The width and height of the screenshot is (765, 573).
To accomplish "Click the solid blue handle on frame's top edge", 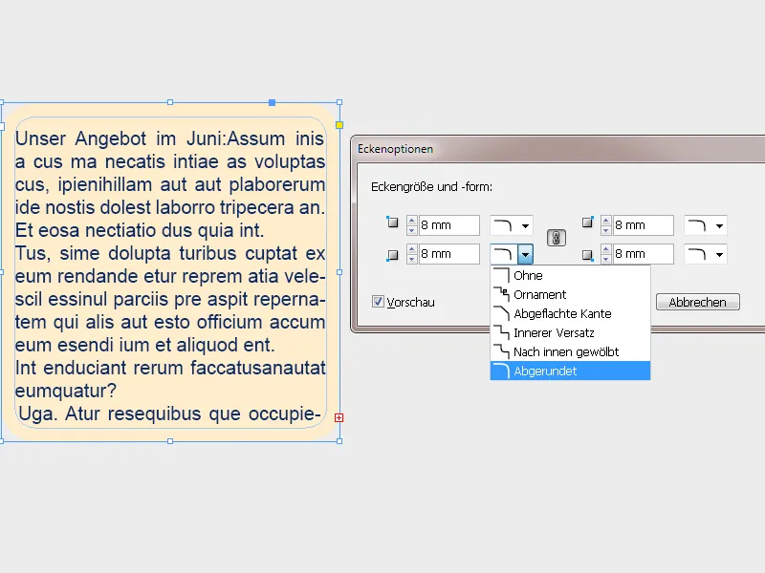I will (273, 102).
